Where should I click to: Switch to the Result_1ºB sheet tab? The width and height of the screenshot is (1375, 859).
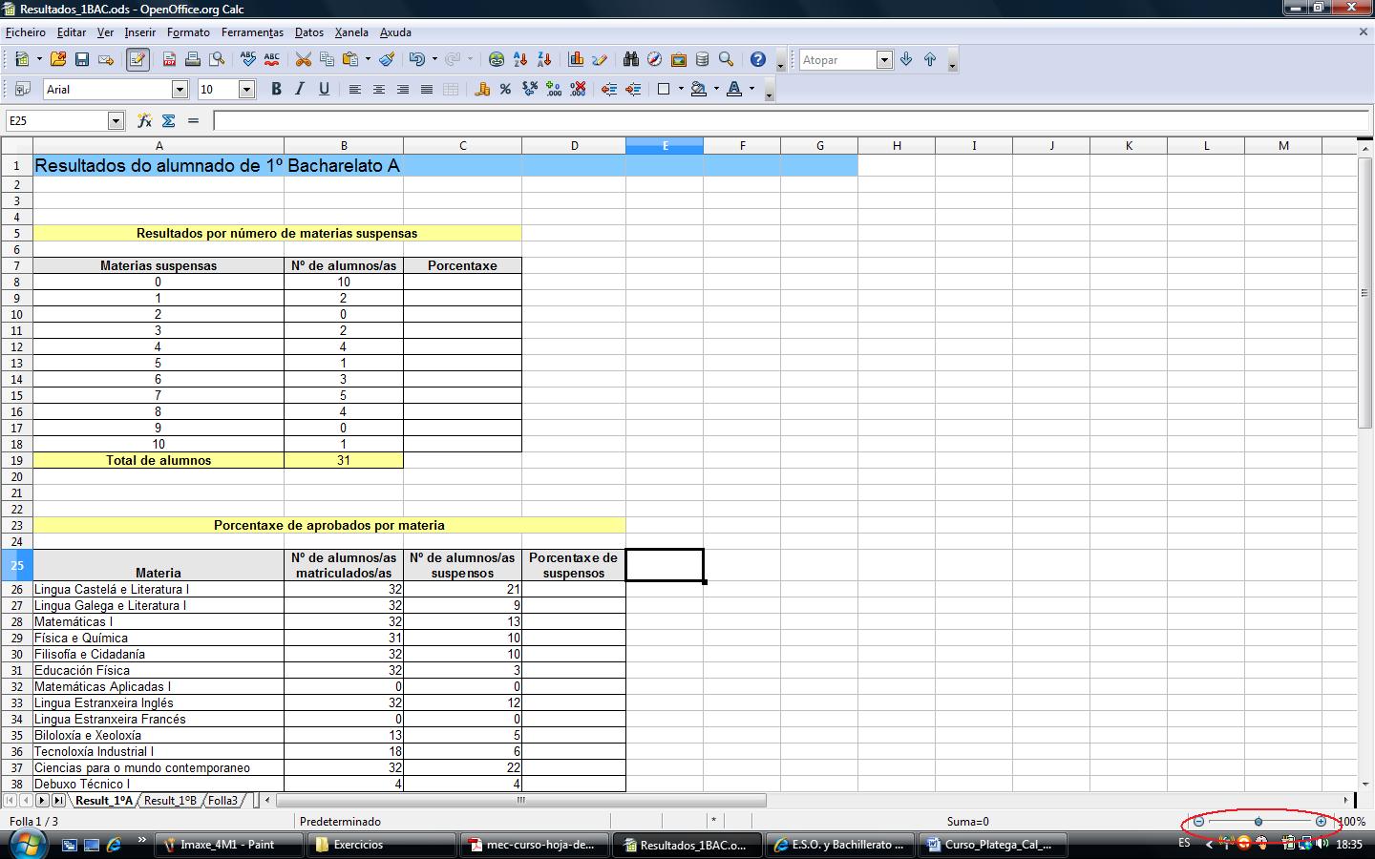pos(170,800)
